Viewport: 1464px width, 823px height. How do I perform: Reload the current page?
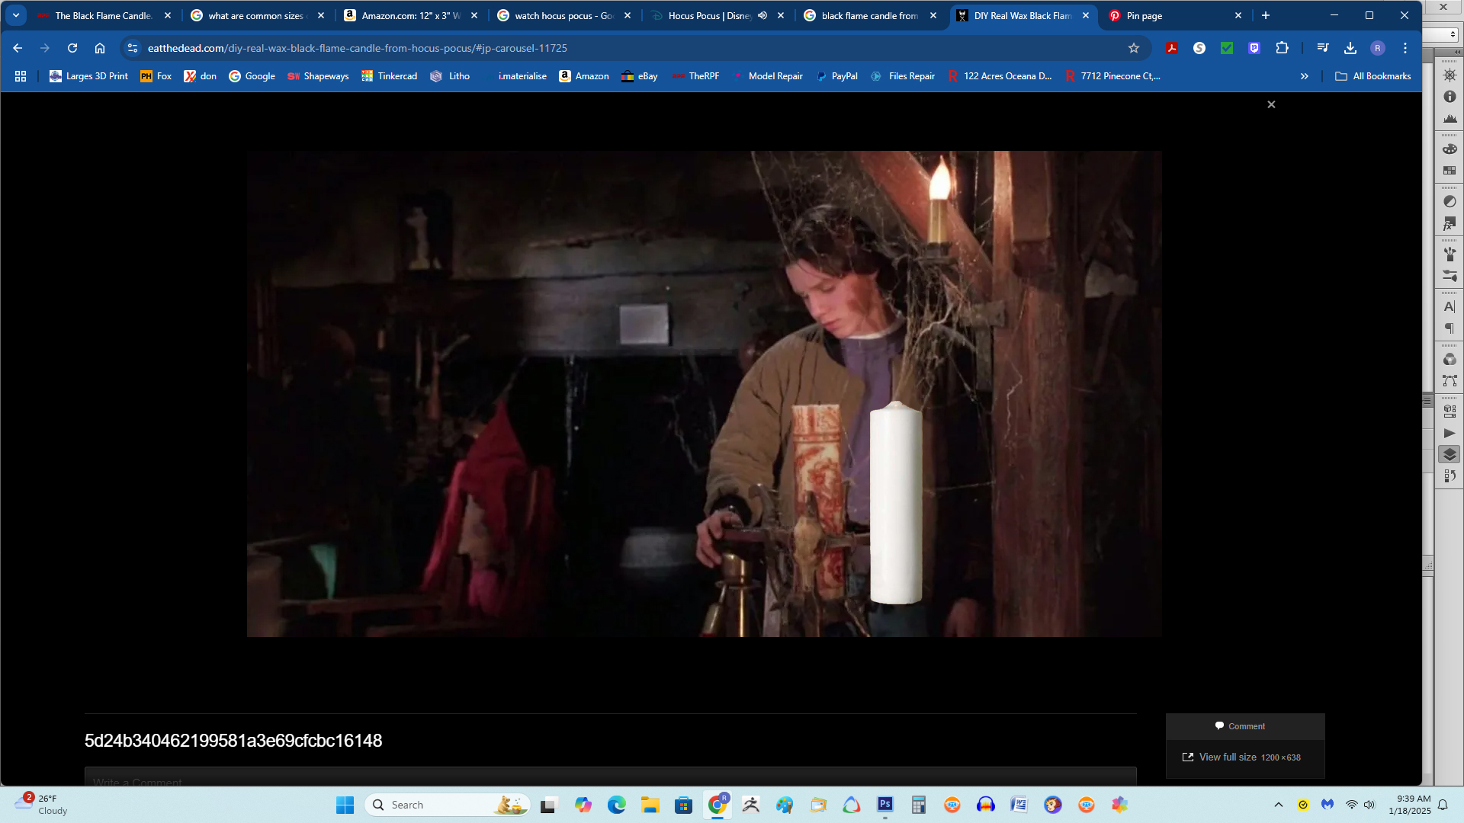[72, 48]
